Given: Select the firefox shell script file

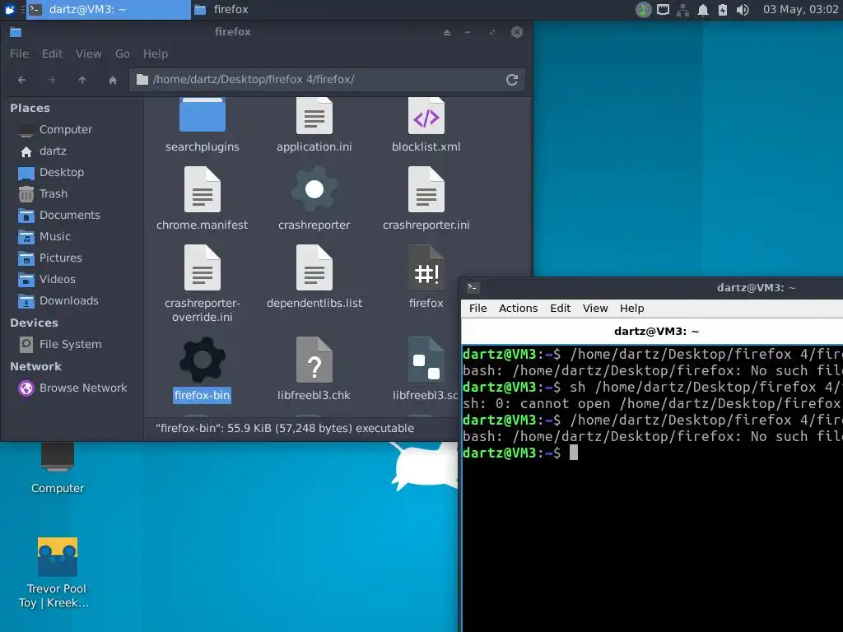Looking at the screenshot, I should coord(426,277).
